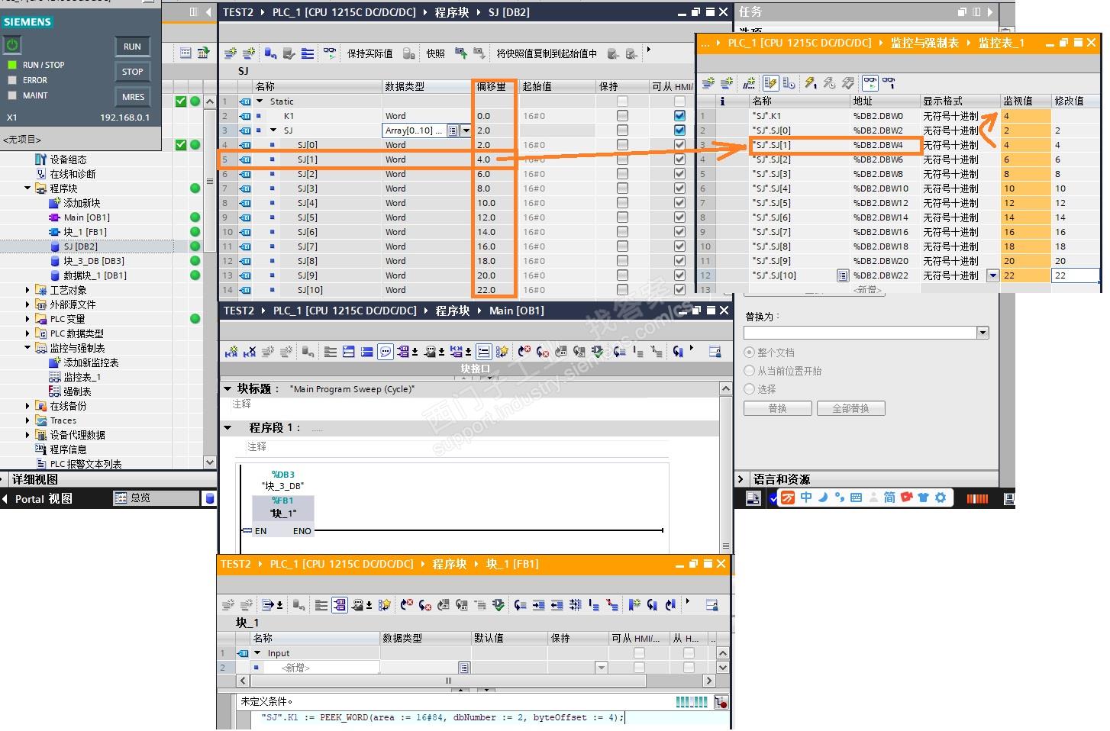Select SJ [DB2] in the project tree

80,246
